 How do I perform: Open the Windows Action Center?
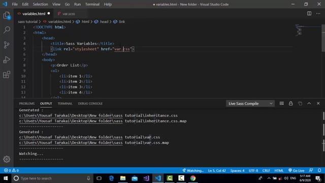318,178
